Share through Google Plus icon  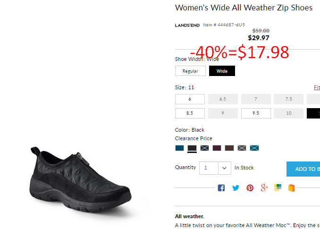(x=264, y=187)
